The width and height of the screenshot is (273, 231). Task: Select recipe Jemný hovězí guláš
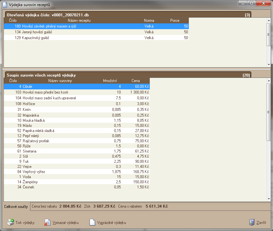click(96, 32)
